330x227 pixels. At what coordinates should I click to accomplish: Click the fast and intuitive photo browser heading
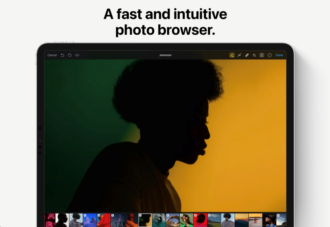[165, 22]
